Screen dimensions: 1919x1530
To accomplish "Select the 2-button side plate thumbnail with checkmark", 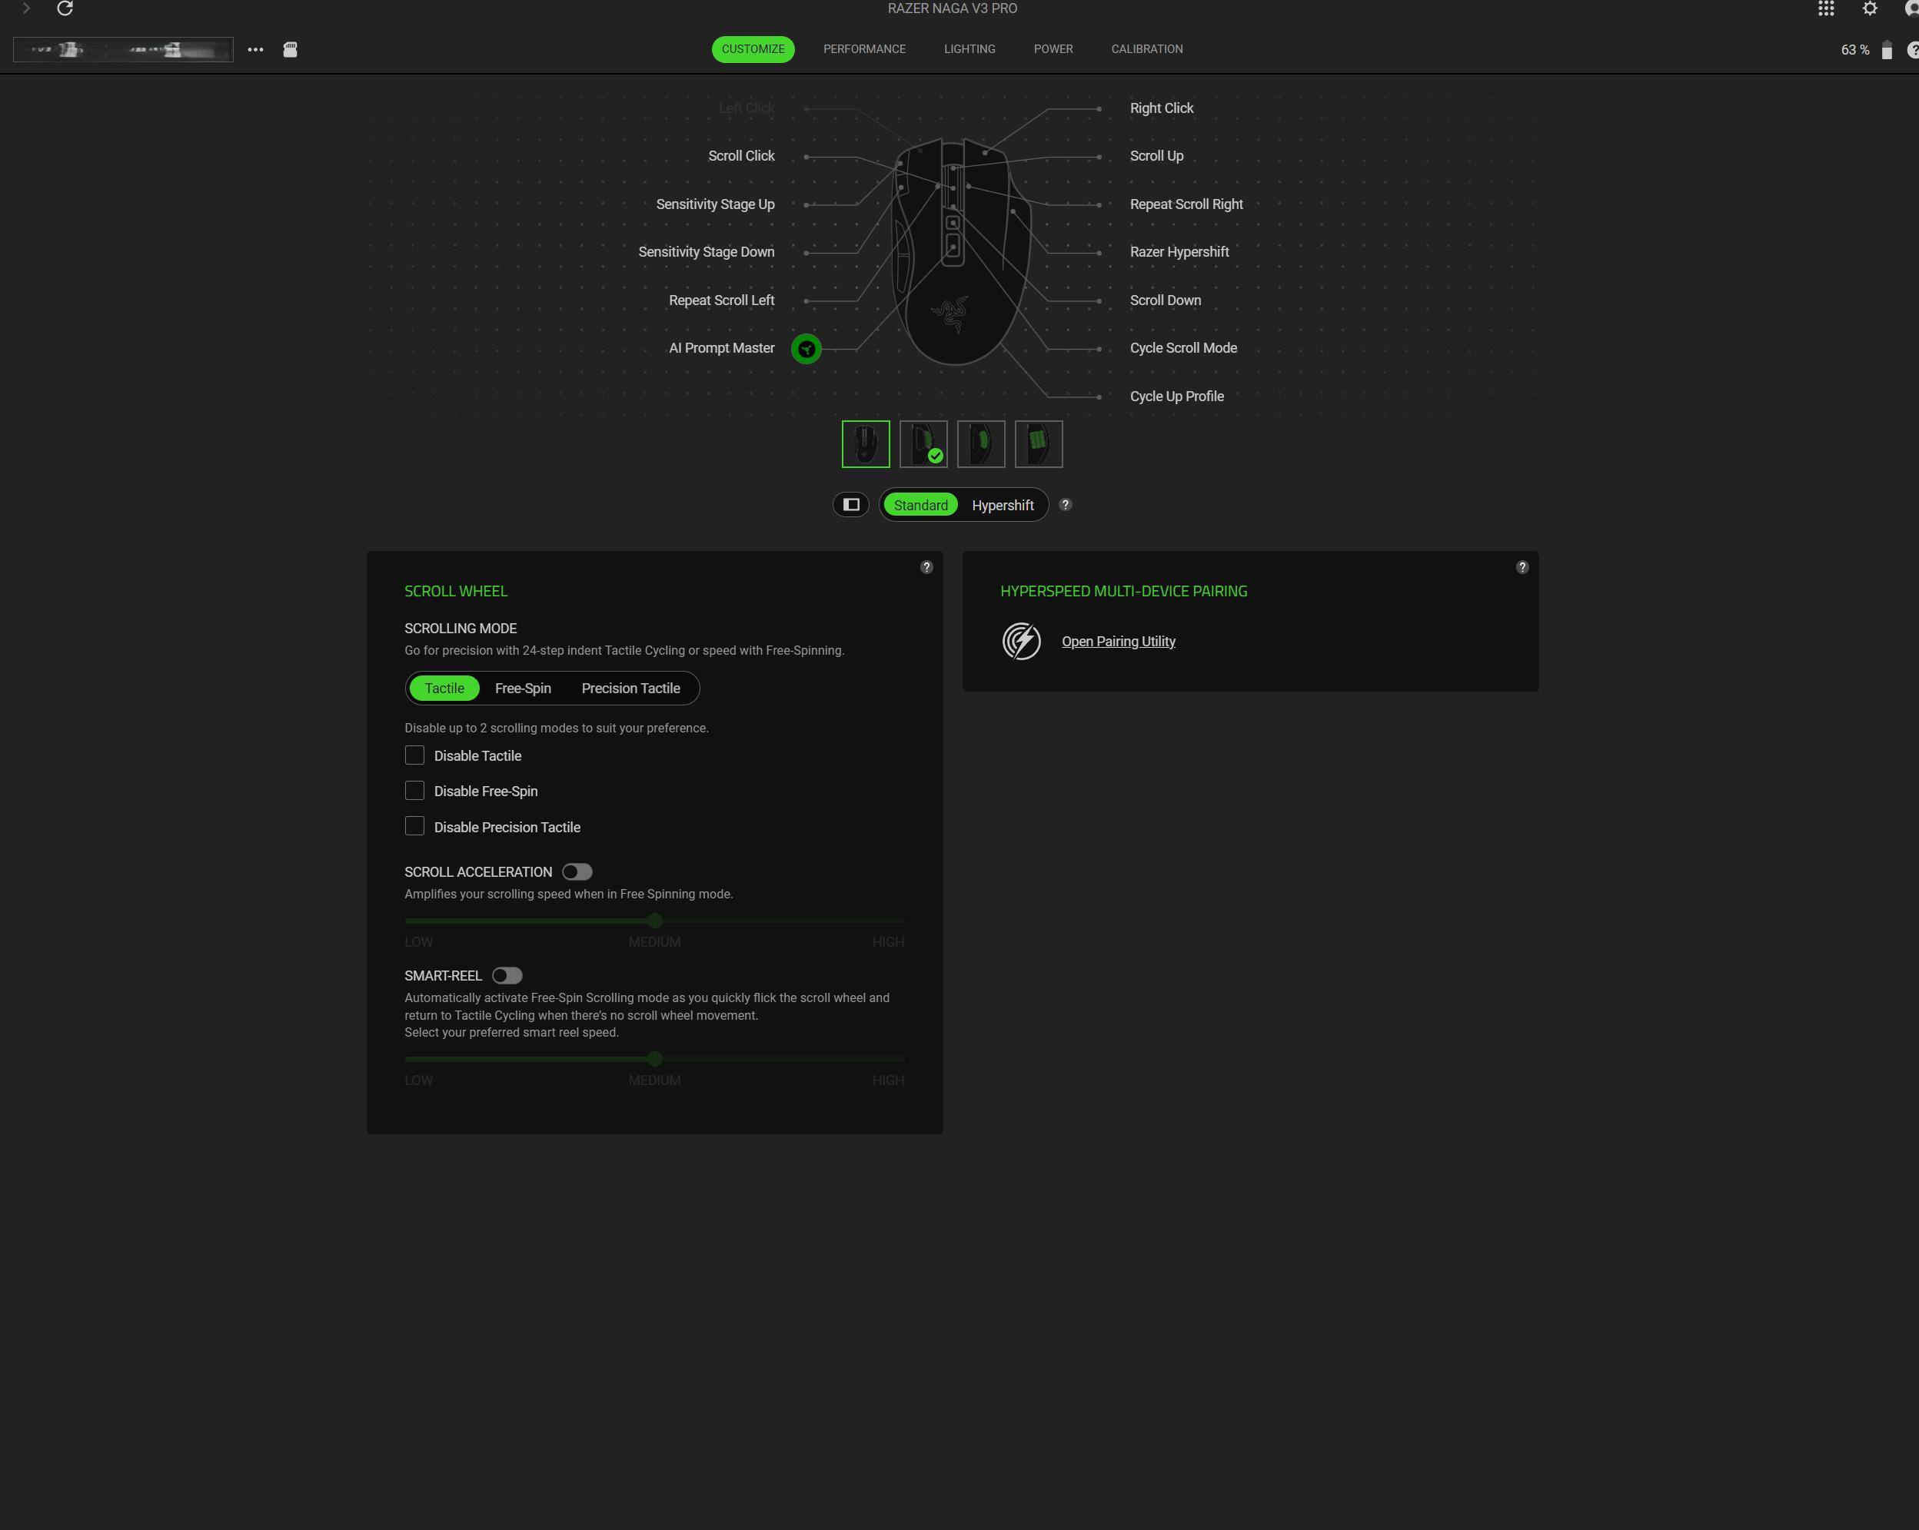I will tap(923, 444).
